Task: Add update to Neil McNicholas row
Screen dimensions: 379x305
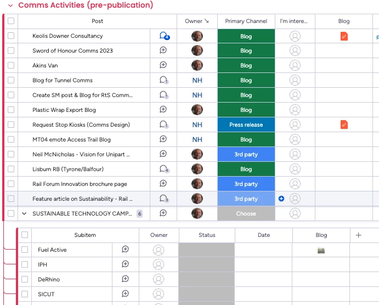Action: coord(163,154)
